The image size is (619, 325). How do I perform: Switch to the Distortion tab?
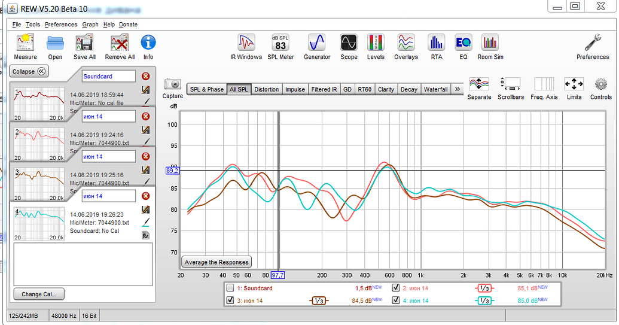pyautogui.click(x=266, y=89)
